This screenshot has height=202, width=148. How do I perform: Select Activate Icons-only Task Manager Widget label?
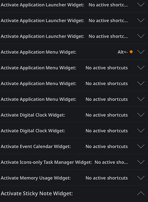46,162
